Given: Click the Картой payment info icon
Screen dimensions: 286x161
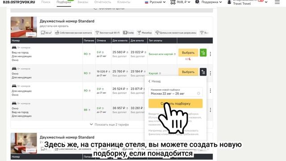Looking at the screenshot, I should pyautogui.click(x=160, y=73).
